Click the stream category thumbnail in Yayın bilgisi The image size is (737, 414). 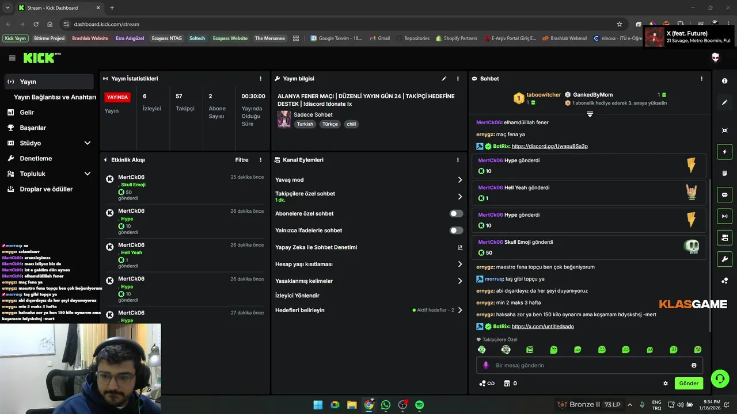click(x=284, y=119)
